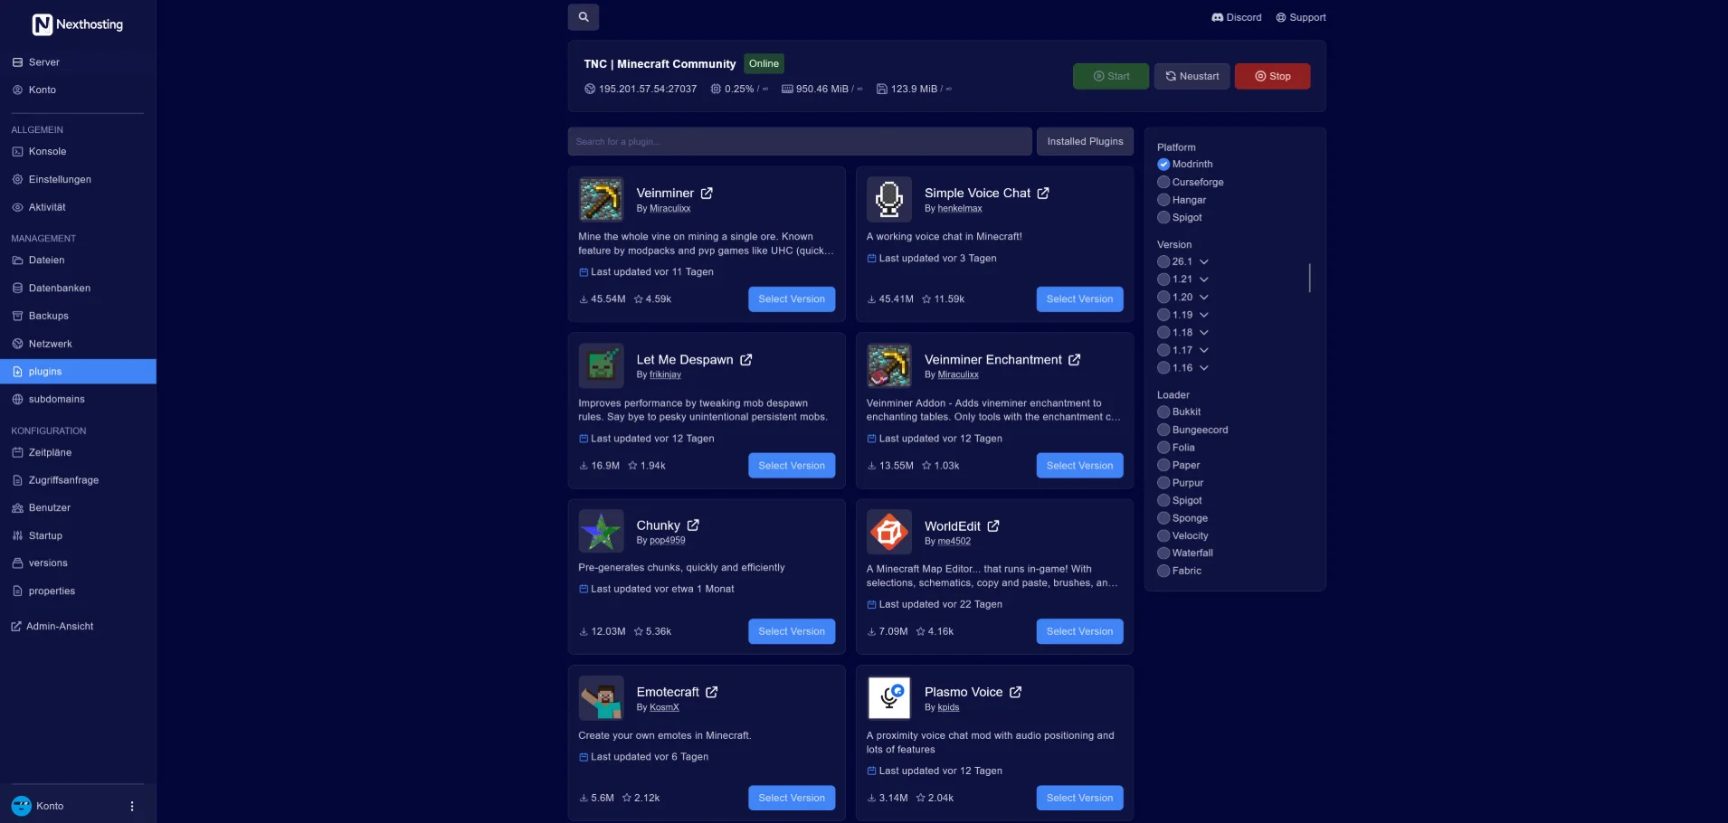Open Konto account menu dots
Viewport: 1728px width, 823px height.
click(x=132, y=806)
